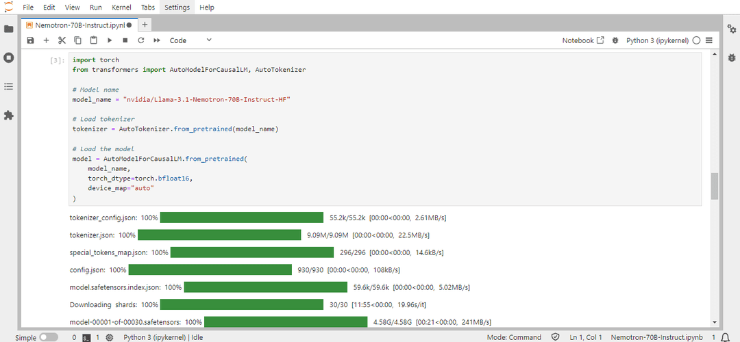Click the notebook vertical scrollbar thumb
740x342 pixels.
click(714, 186)
